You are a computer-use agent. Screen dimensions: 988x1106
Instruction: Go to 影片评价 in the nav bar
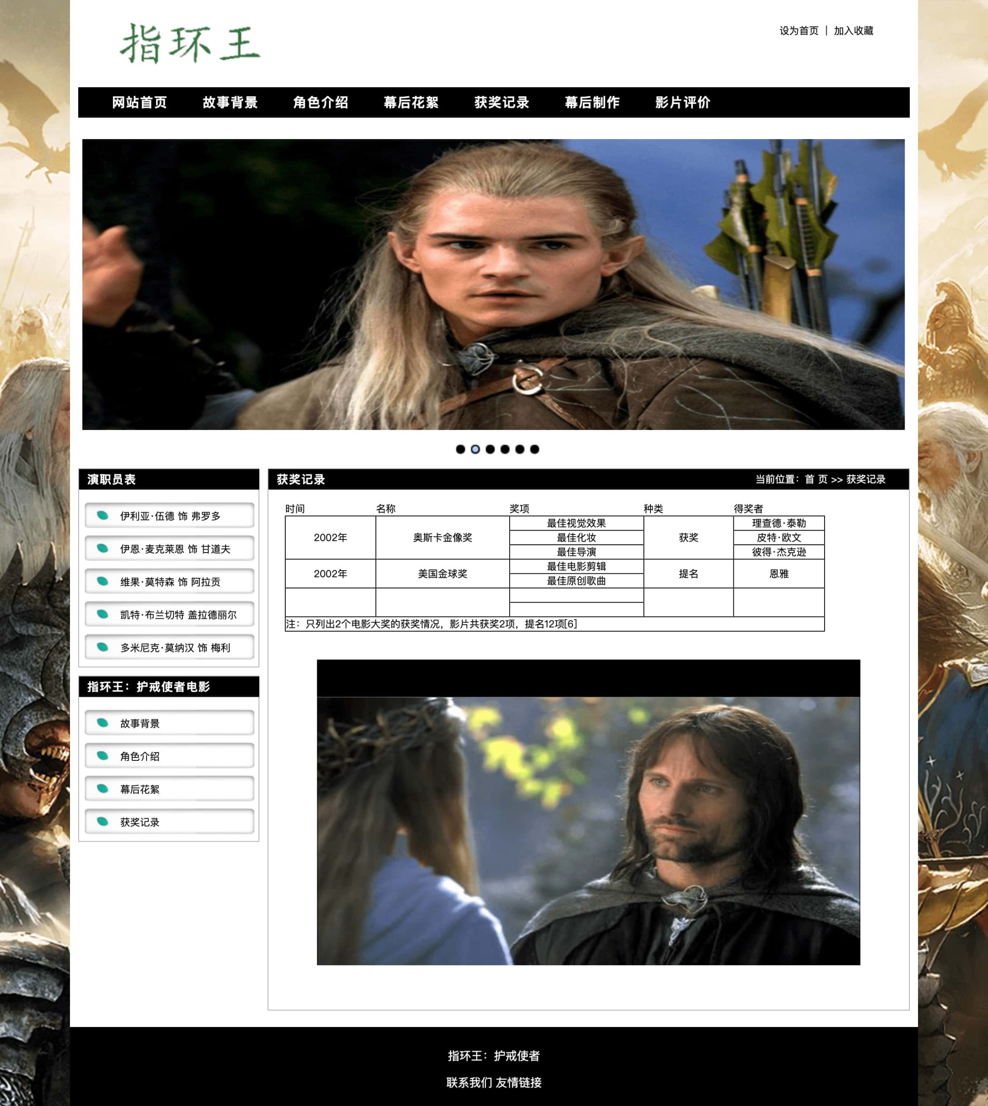682,102
